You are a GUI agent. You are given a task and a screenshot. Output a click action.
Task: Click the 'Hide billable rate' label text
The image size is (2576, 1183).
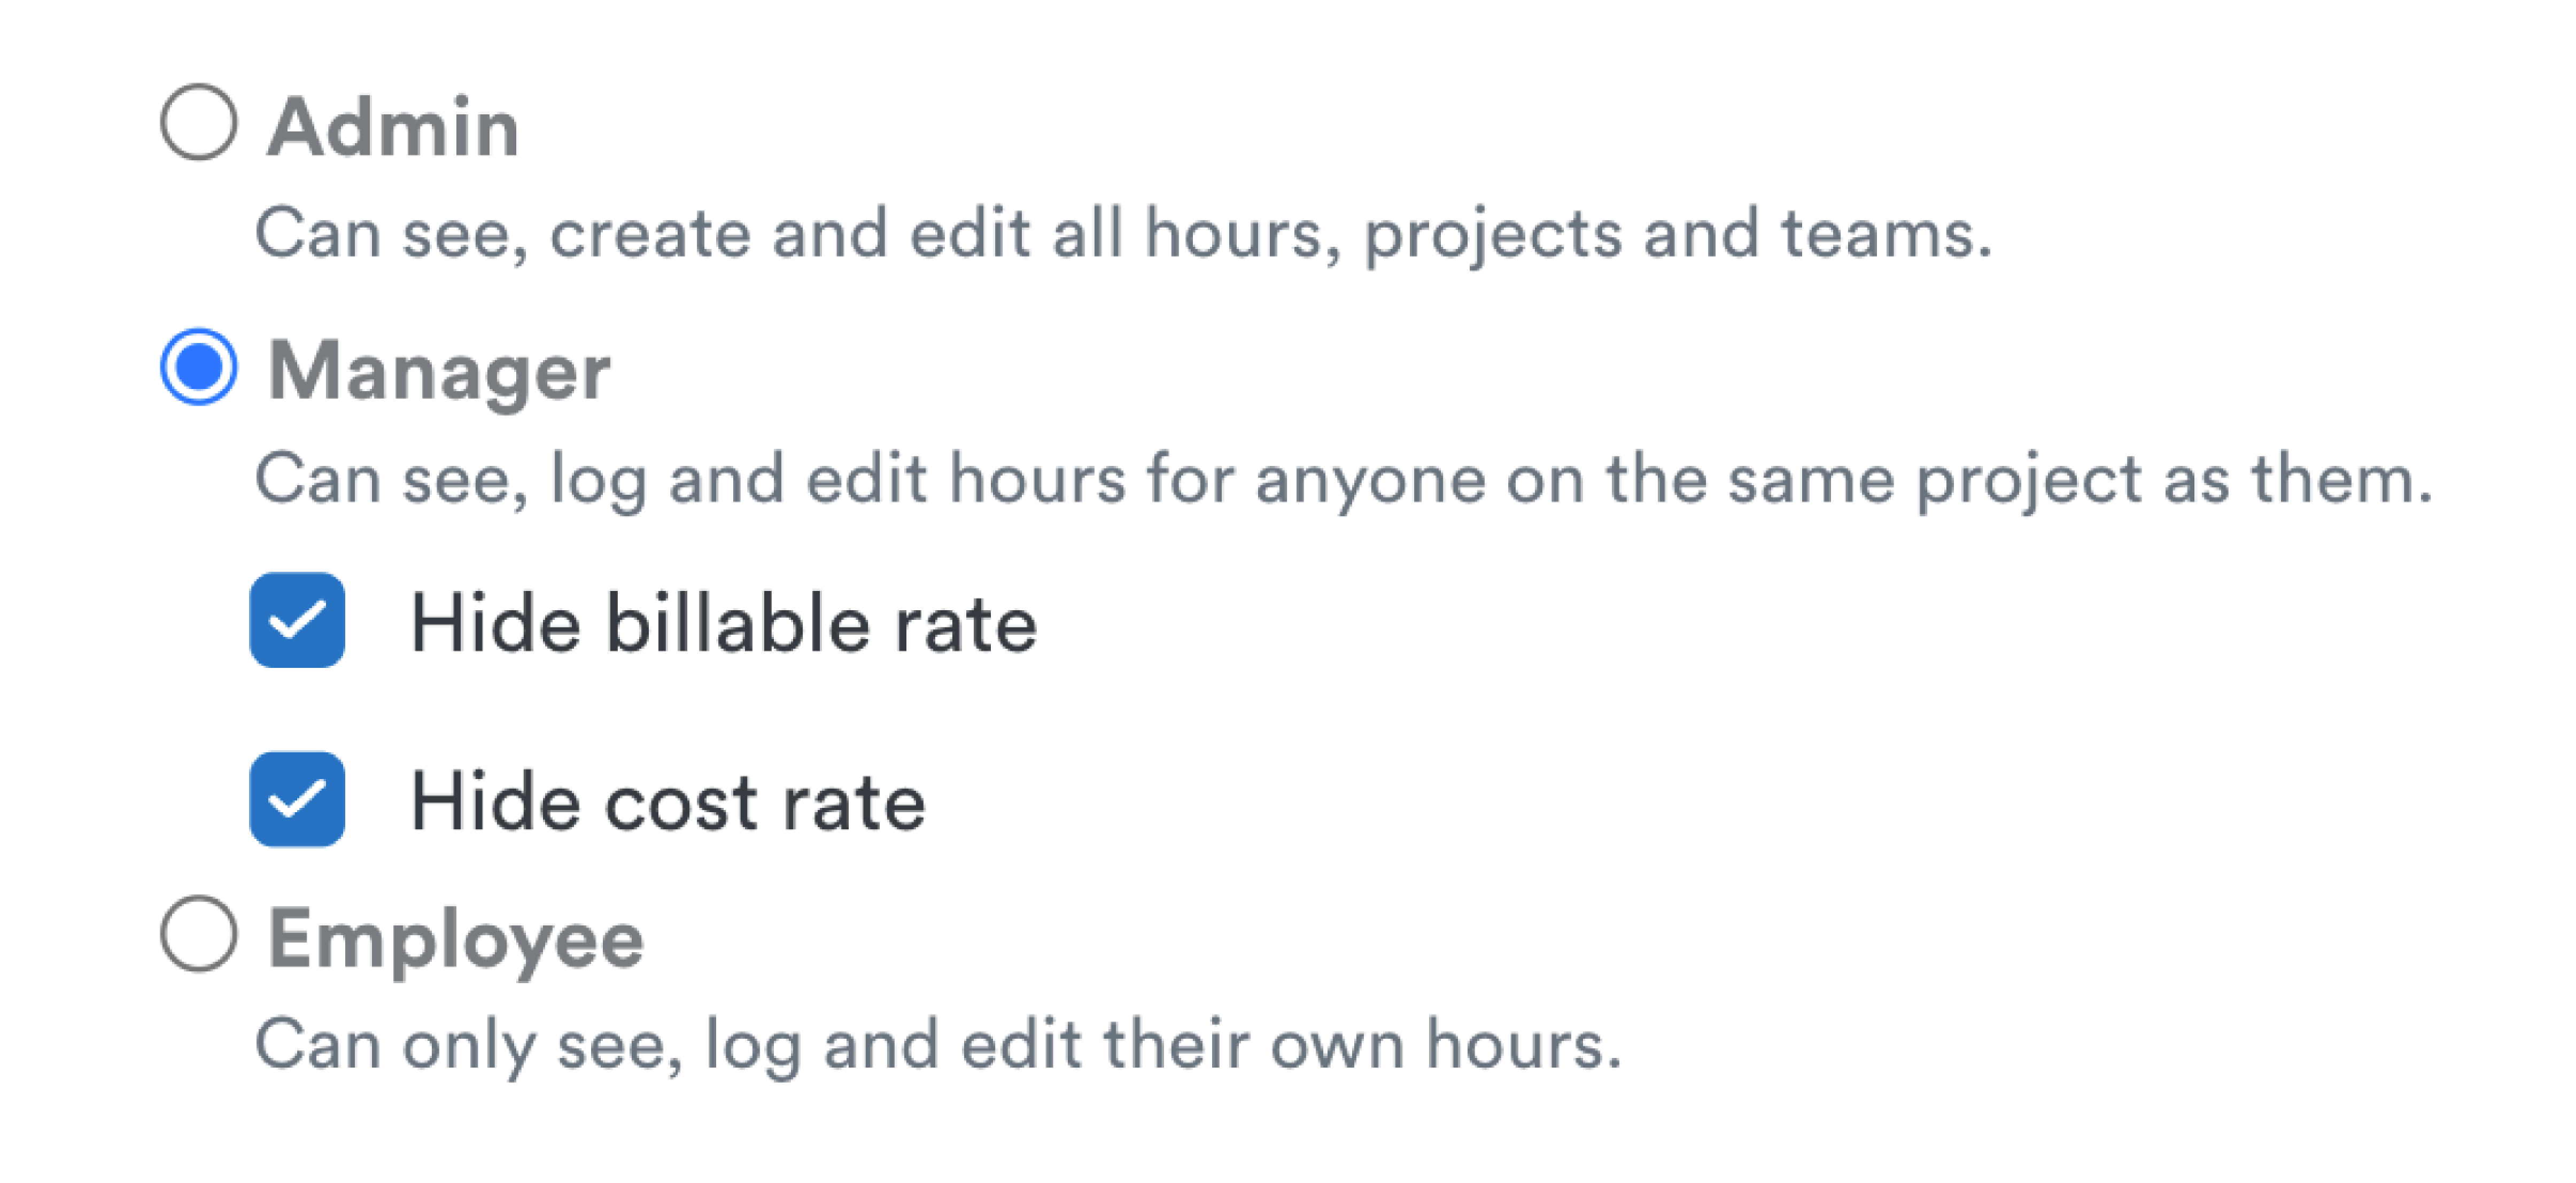pyautogui.click(x=724, y=623)
